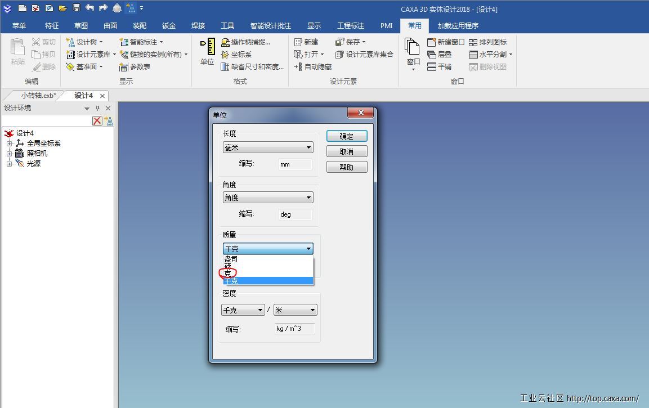This screenshot has height=408, width=649.
Task: Switch to the 工程标注 ribbon tab
Action: point(351,26)
